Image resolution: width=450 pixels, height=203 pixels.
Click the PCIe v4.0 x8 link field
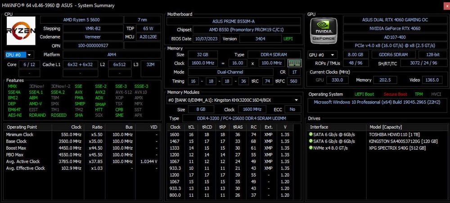[395, 45]
